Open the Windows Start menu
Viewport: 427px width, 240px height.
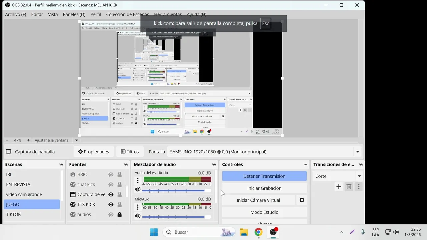pyautogui.click(x=154, y=232)
